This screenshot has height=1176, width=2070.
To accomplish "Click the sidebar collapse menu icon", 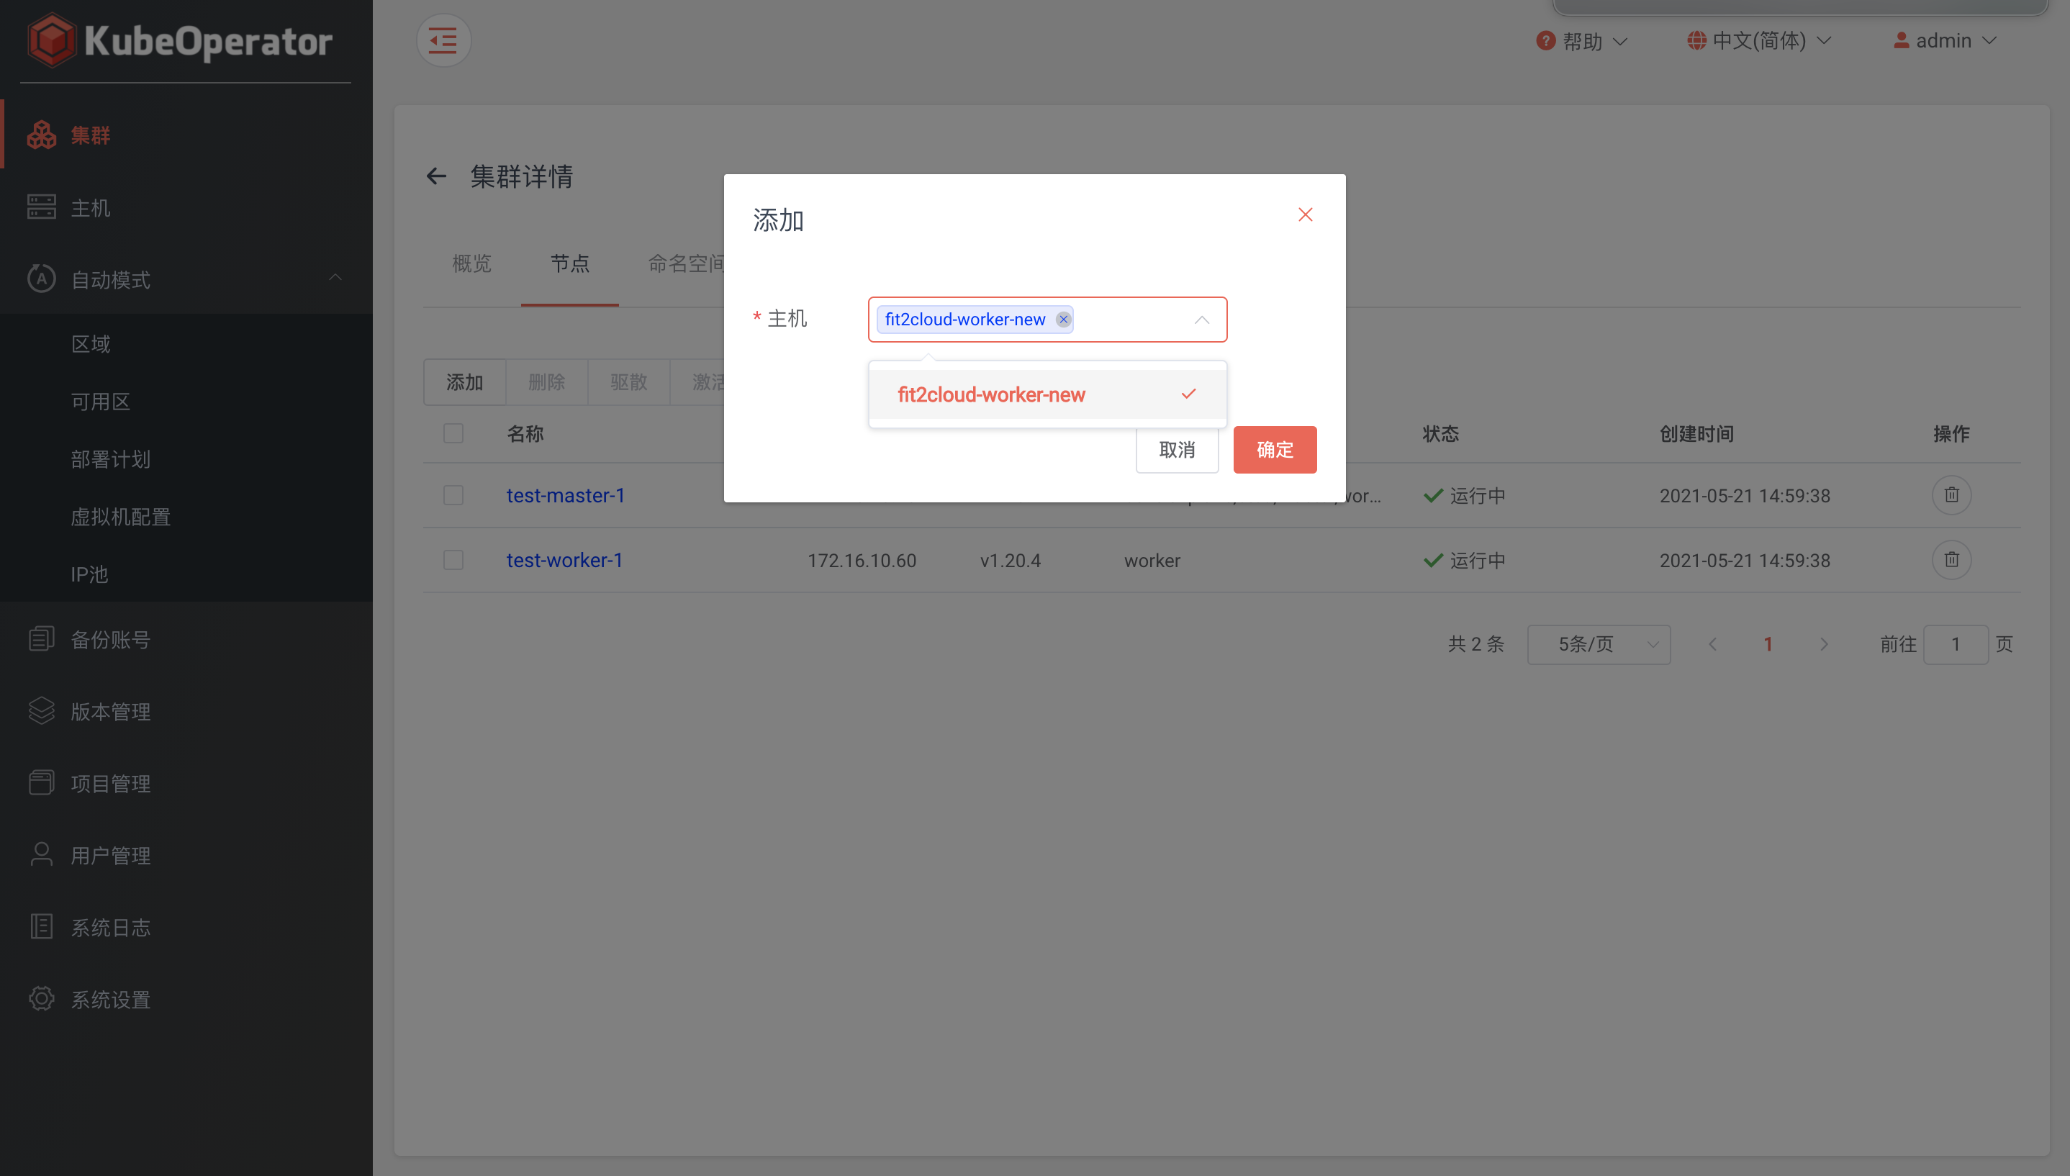I will coord(443,40).
